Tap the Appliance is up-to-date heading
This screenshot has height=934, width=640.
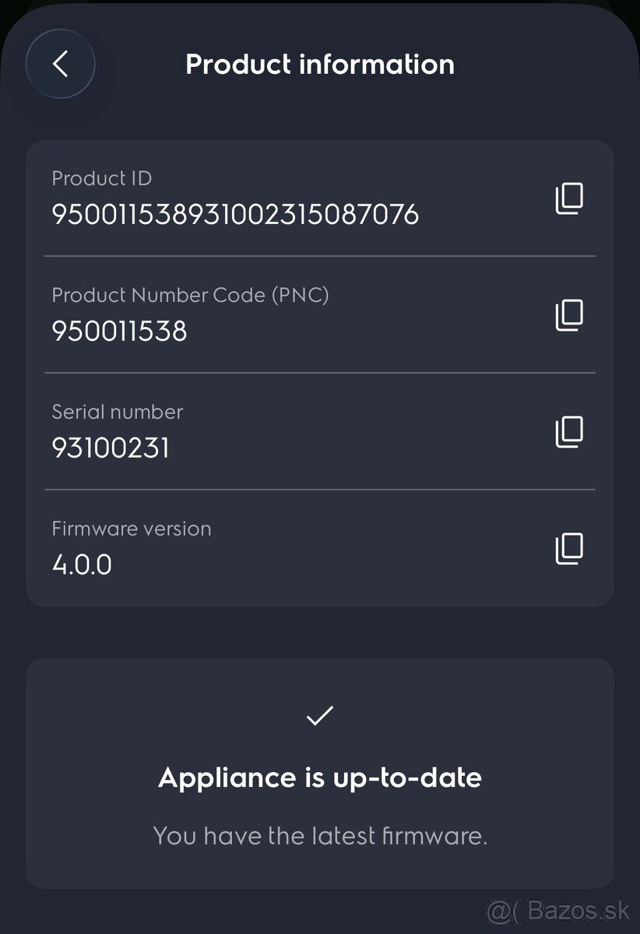point(320,777)
